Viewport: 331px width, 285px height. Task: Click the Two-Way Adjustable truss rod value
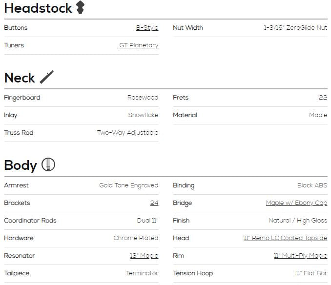[128, 133]
